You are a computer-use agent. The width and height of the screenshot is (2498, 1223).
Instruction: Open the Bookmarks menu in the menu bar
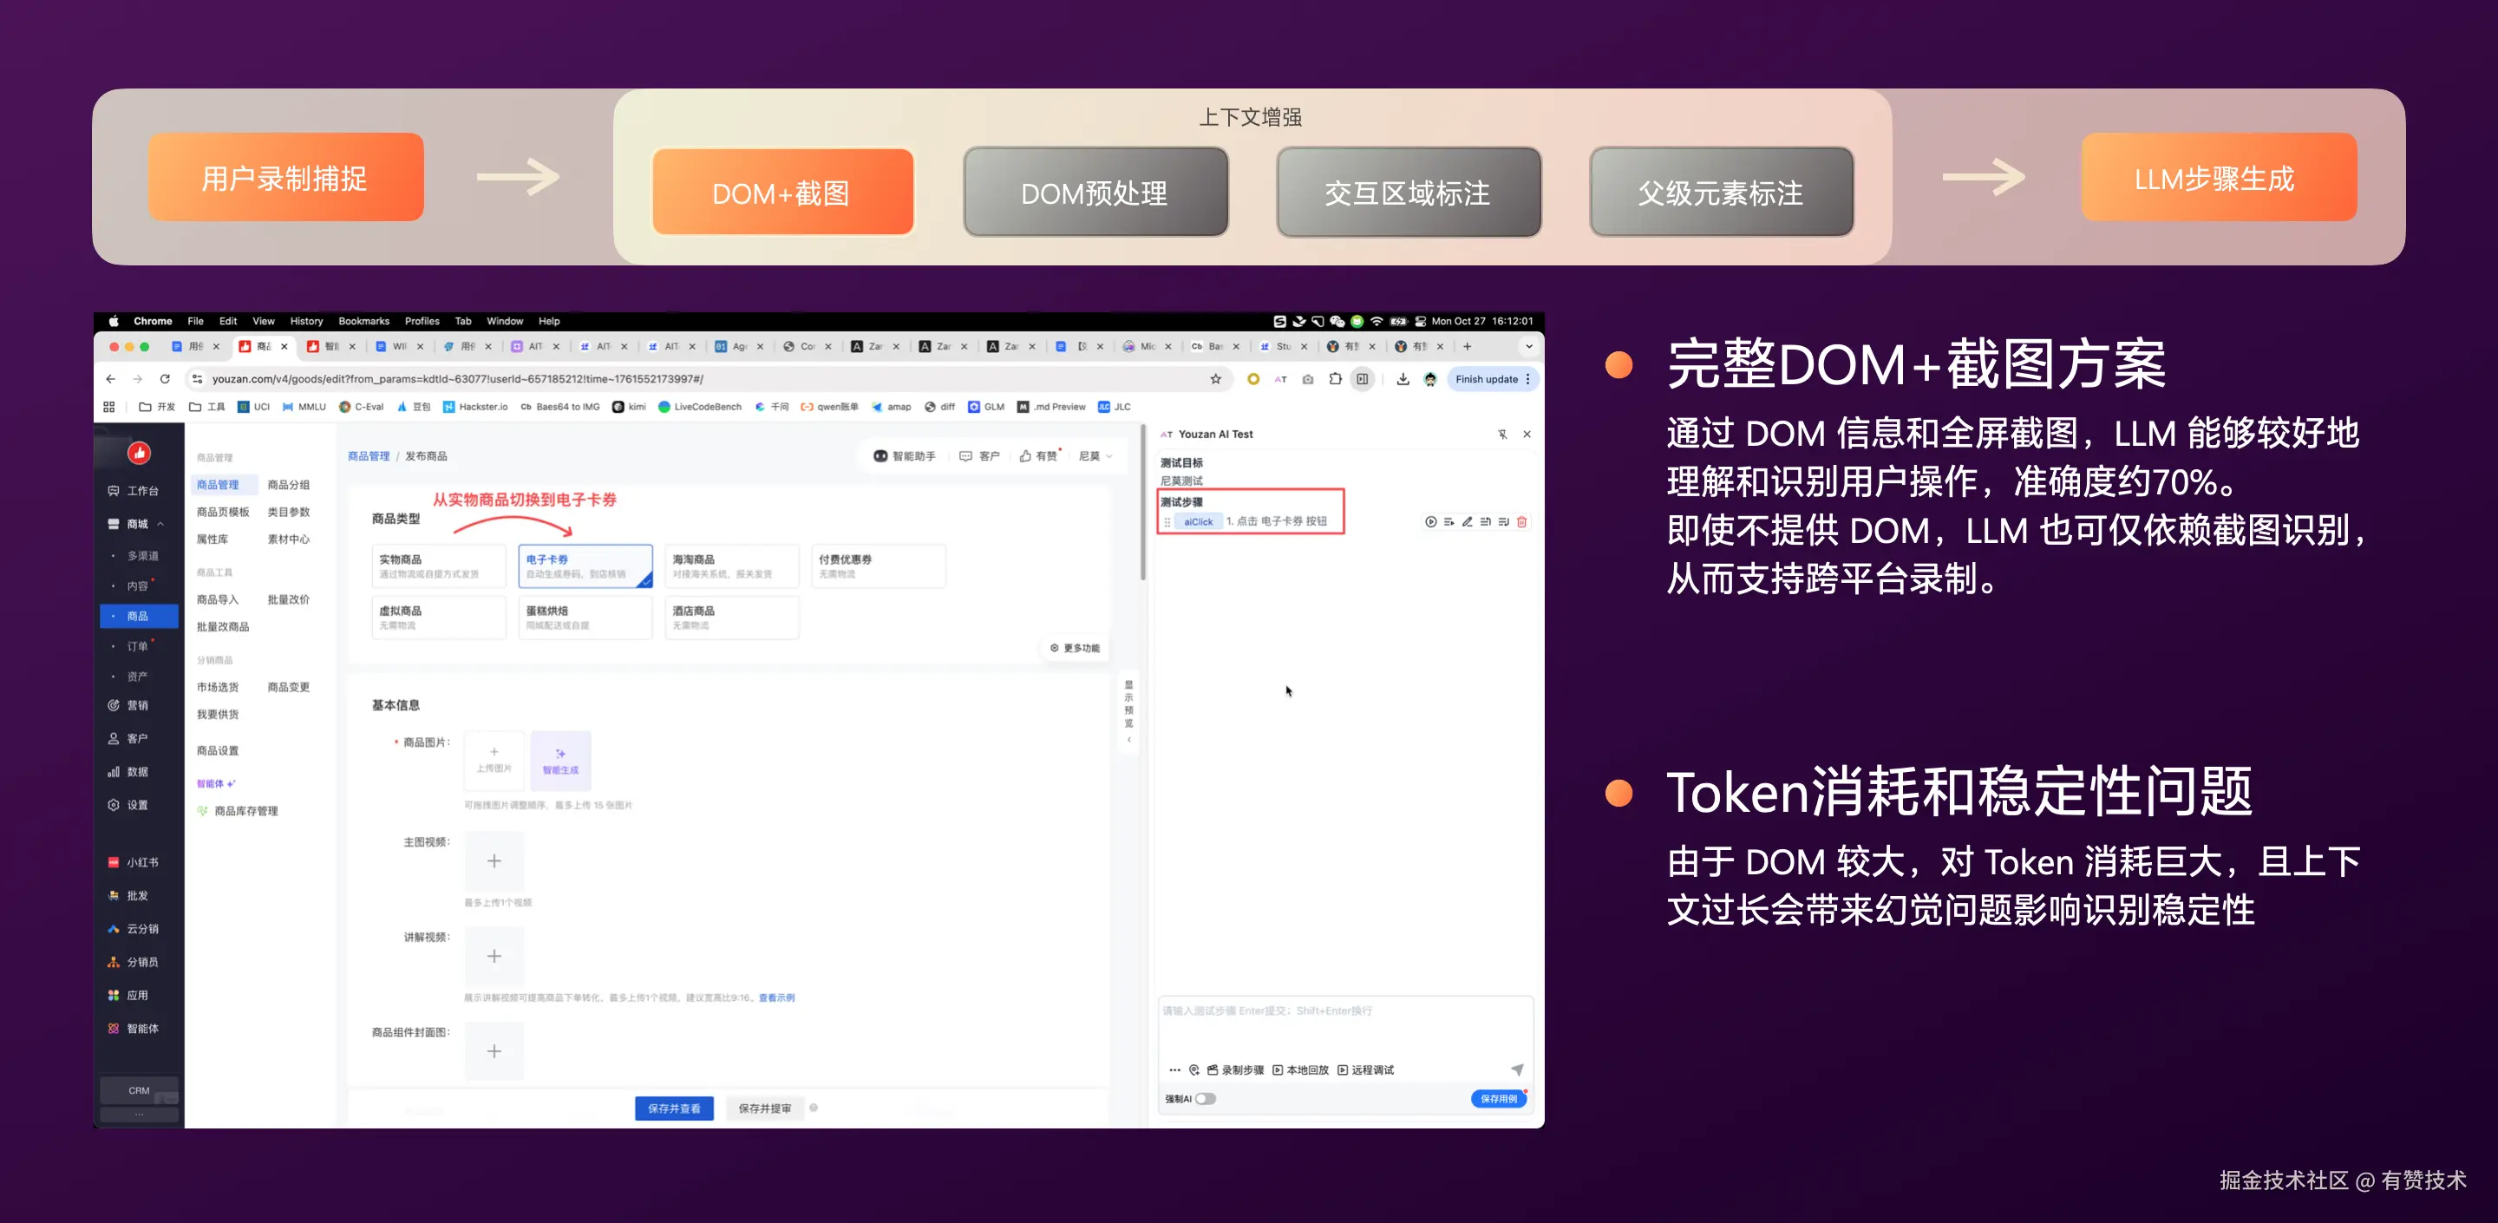[363, 321]
